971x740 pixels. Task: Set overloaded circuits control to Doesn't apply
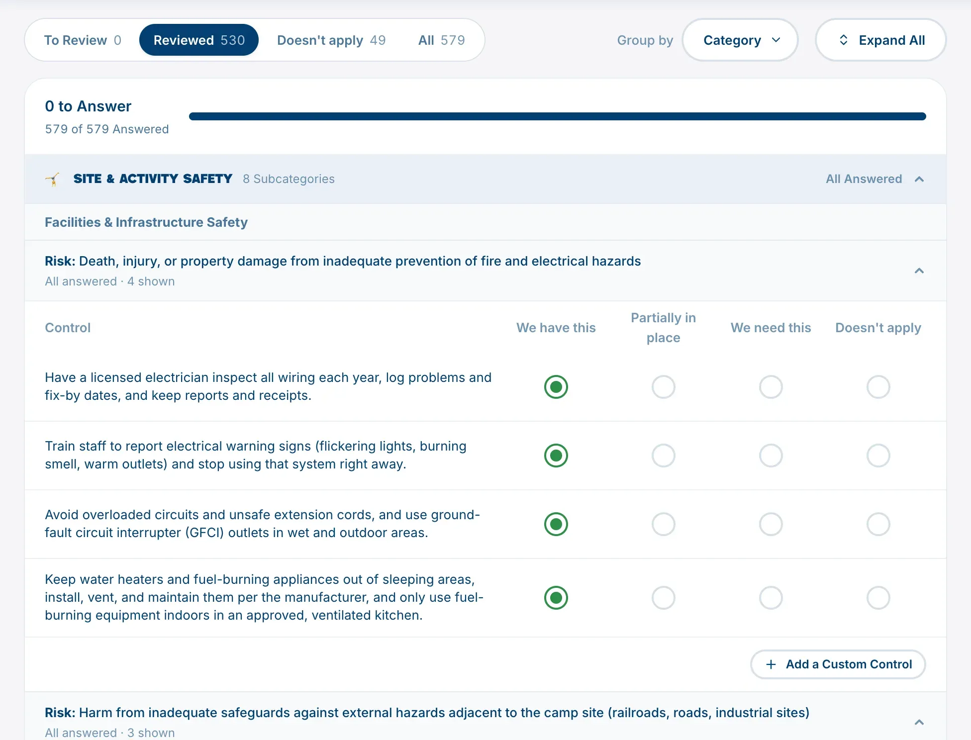tap(878, 524)
